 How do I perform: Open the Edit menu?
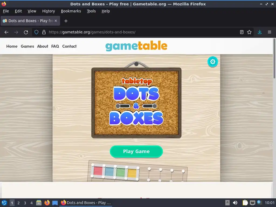tap(18, 11)
